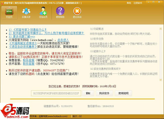Click 售后服务QQ 260843515 text
Screen dimensions: 164x119
coord(101,106)
